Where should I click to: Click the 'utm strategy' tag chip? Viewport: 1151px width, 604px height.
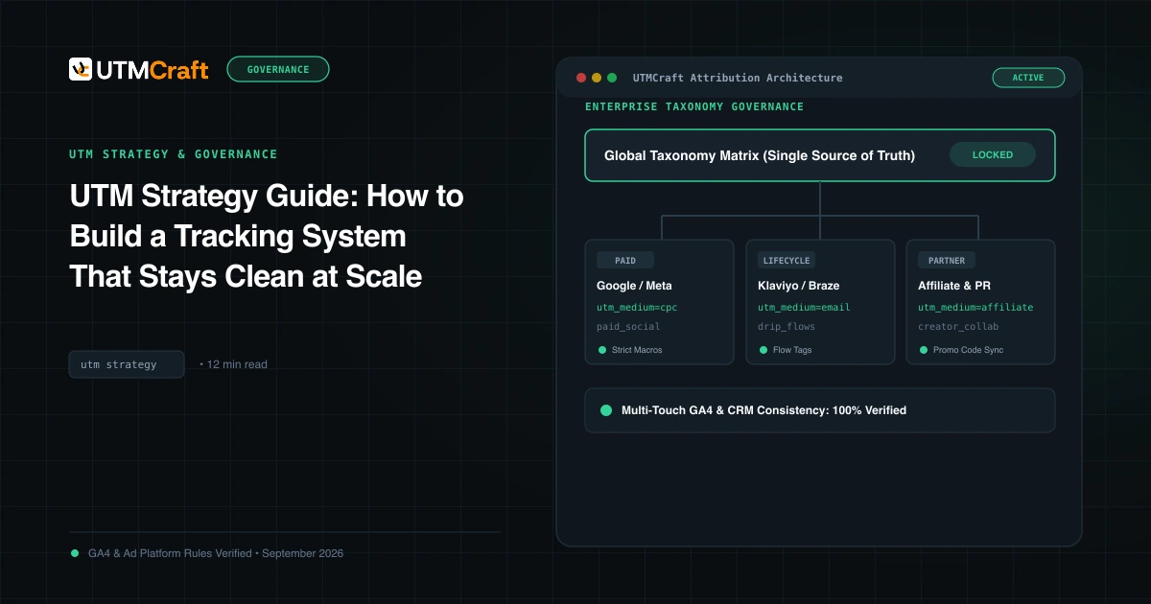pyautogui.click(x=127, y=364)
